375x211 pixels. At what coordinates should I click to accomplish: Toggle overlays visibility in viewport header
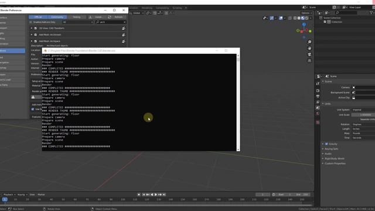(x=281, y=18)
